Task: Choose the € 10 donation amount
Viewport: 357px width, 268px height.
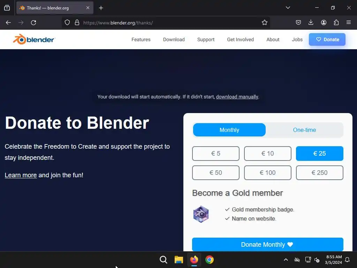Action: (x=267, y=154)
